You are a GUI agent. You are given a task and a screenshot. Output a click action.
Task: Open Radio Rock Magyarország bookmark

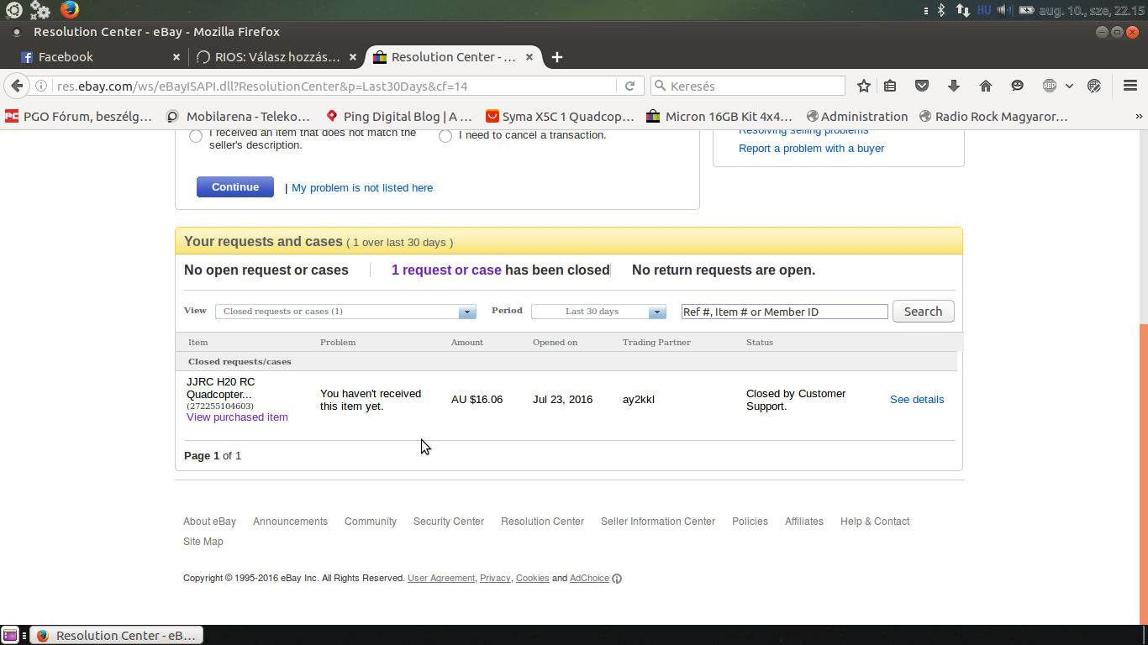coord(993,117)
